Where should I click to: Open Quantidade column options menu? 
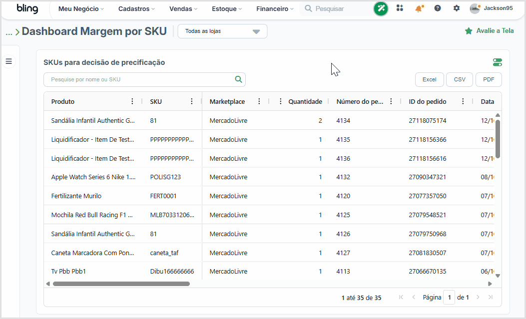280,101
